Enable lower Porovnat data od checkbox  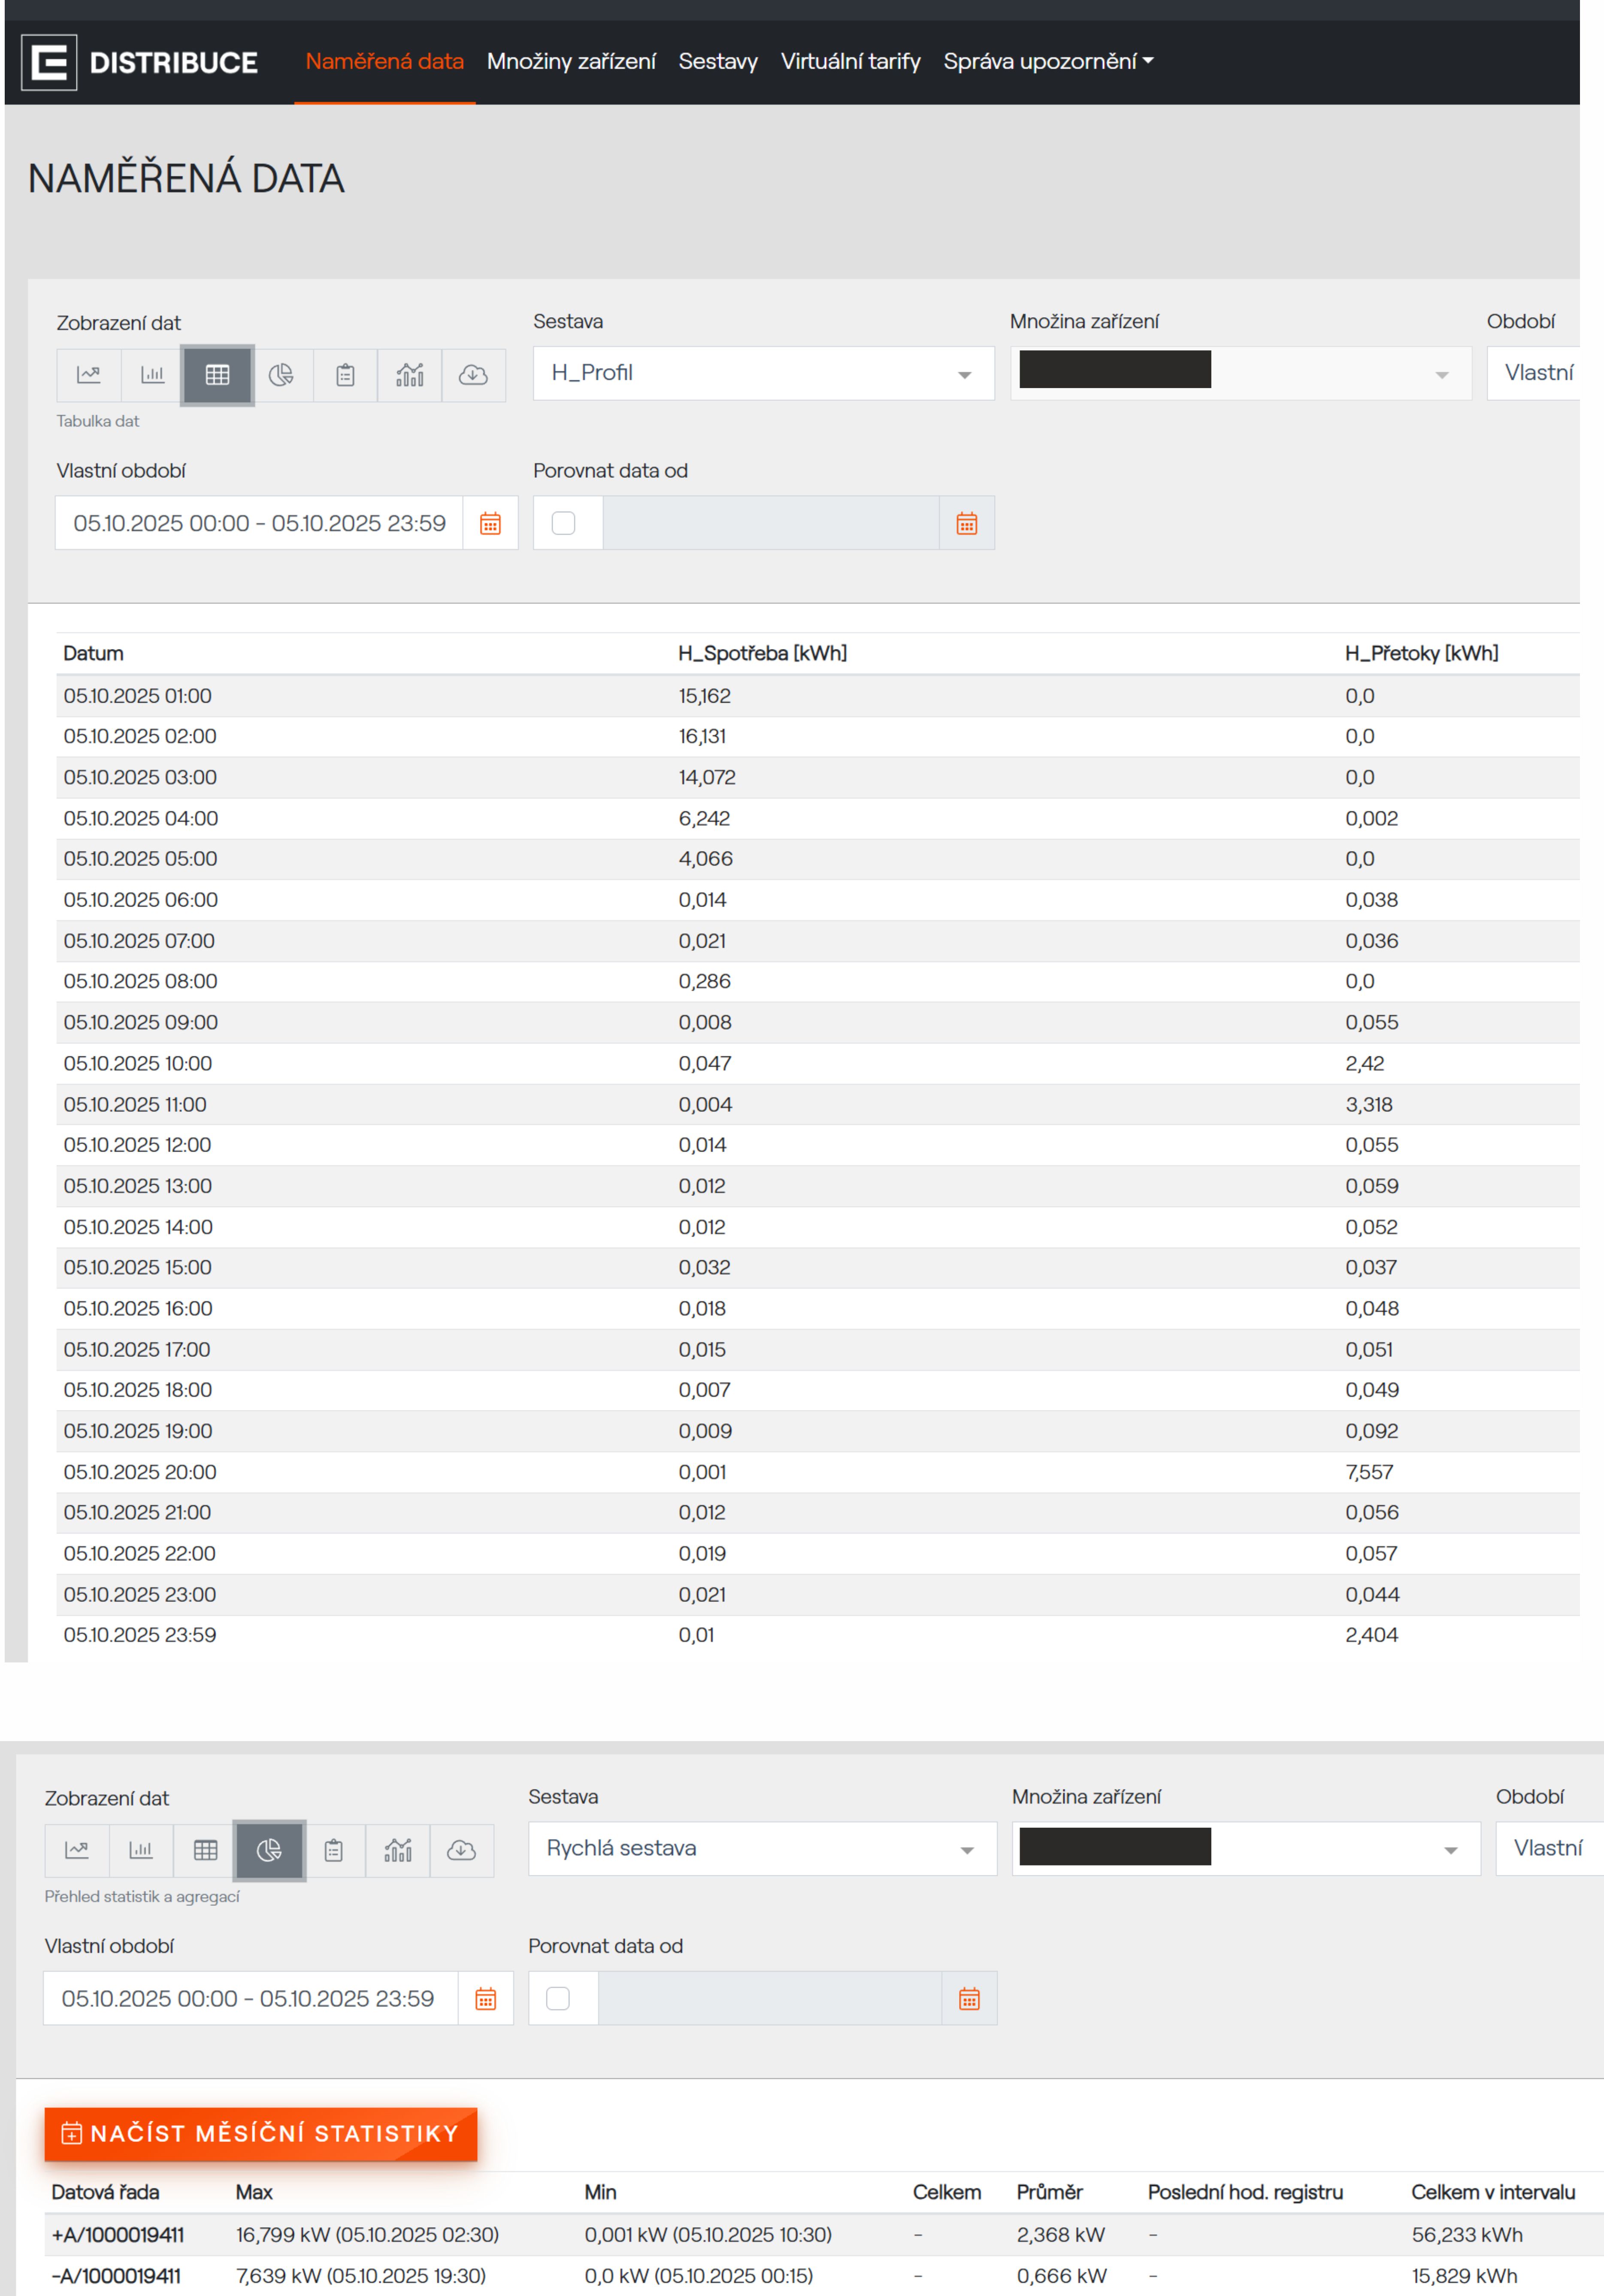[558, 1998]
